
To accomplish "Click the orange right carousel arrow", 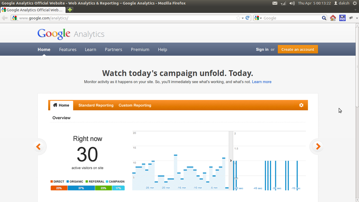I will 318,147.
